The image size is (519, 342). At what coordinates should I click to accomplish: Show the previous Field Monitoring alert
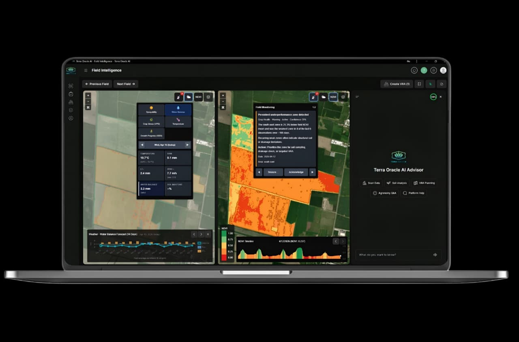pos(259,172)
